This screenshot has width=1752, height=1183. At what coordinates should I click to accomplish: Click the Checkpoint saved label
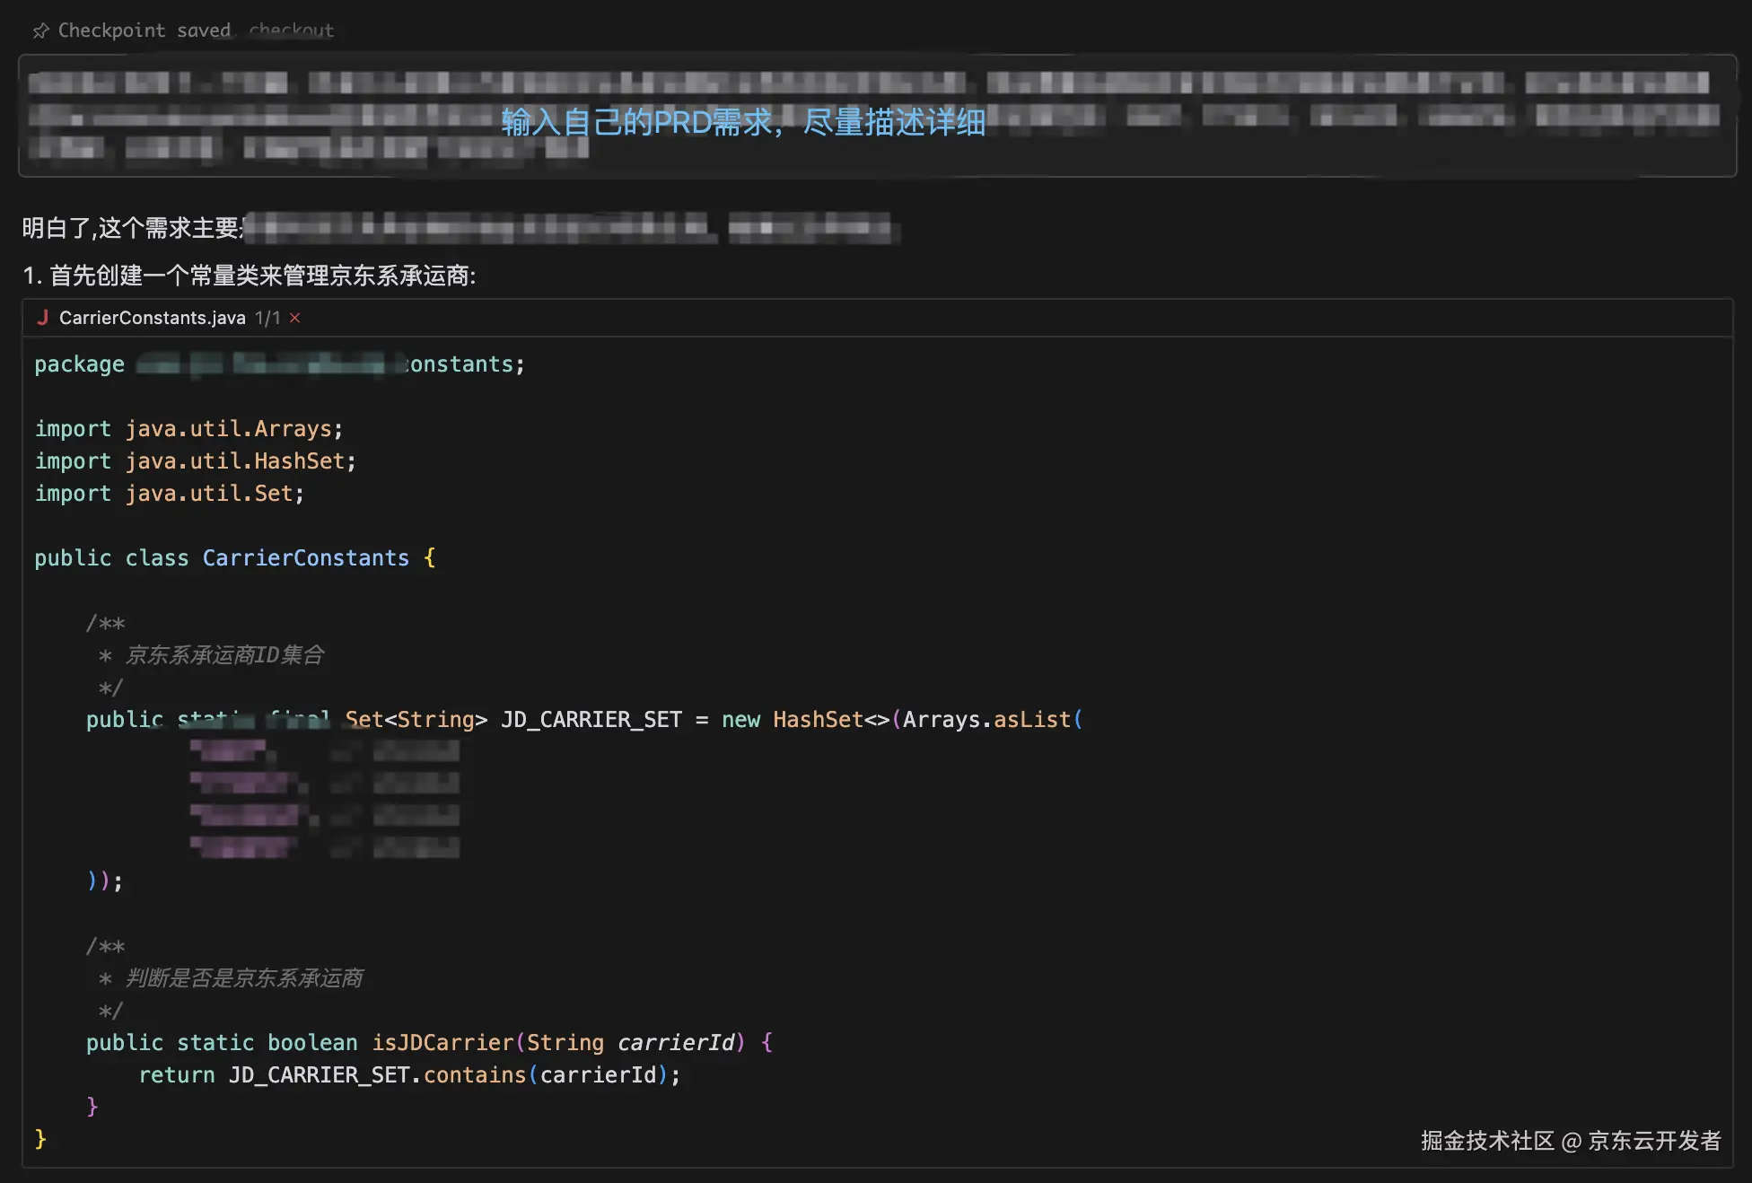click(x=144, y=31)
